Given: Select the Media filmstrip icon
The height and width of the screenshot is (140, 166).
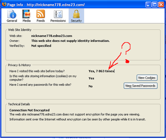Looking at the screenshot, I should (27, 14).
